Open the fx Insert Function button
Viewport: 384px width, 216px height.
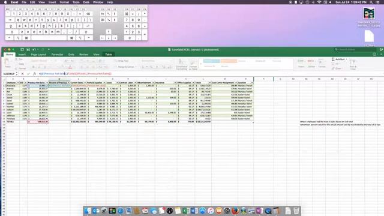[x=34, y=74]
